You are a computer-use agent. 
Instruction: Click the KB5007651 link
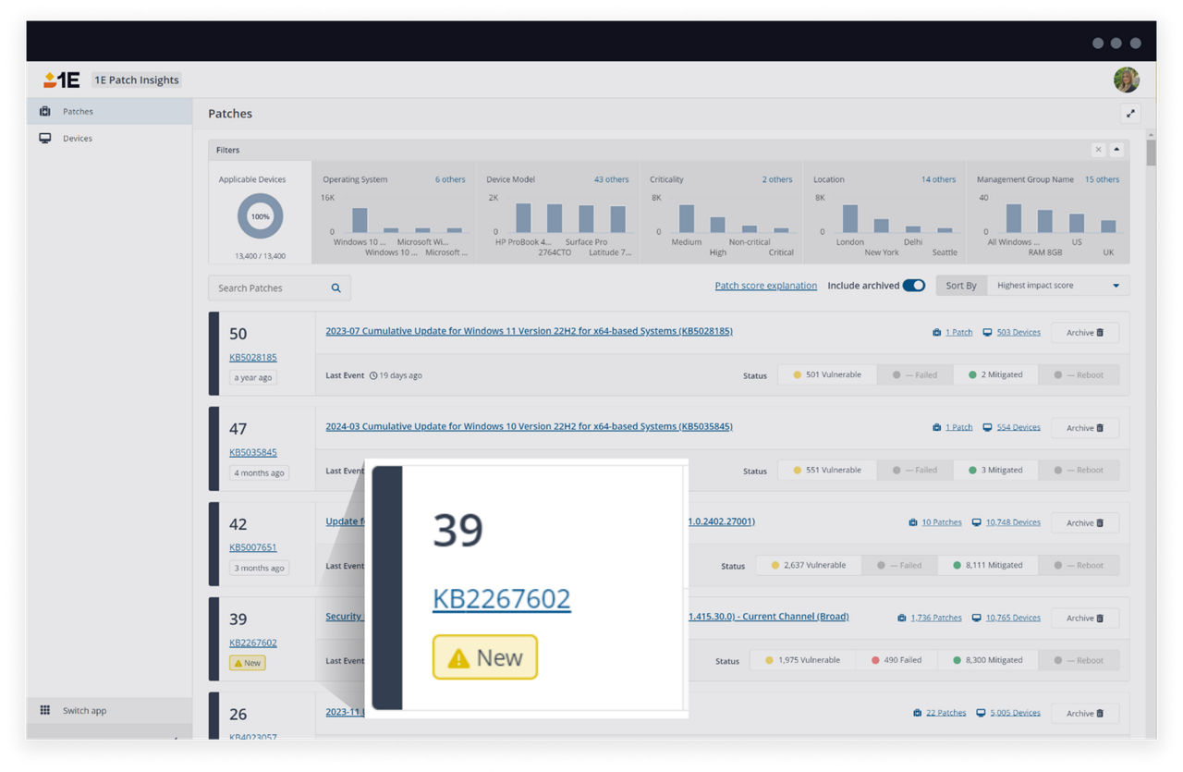(x=253, y=547)
